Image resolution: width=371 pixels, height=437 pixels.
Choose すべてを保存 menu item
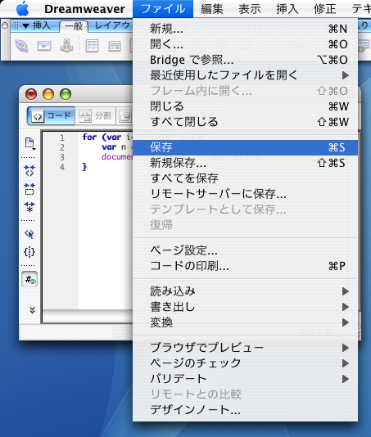(245, 178)
